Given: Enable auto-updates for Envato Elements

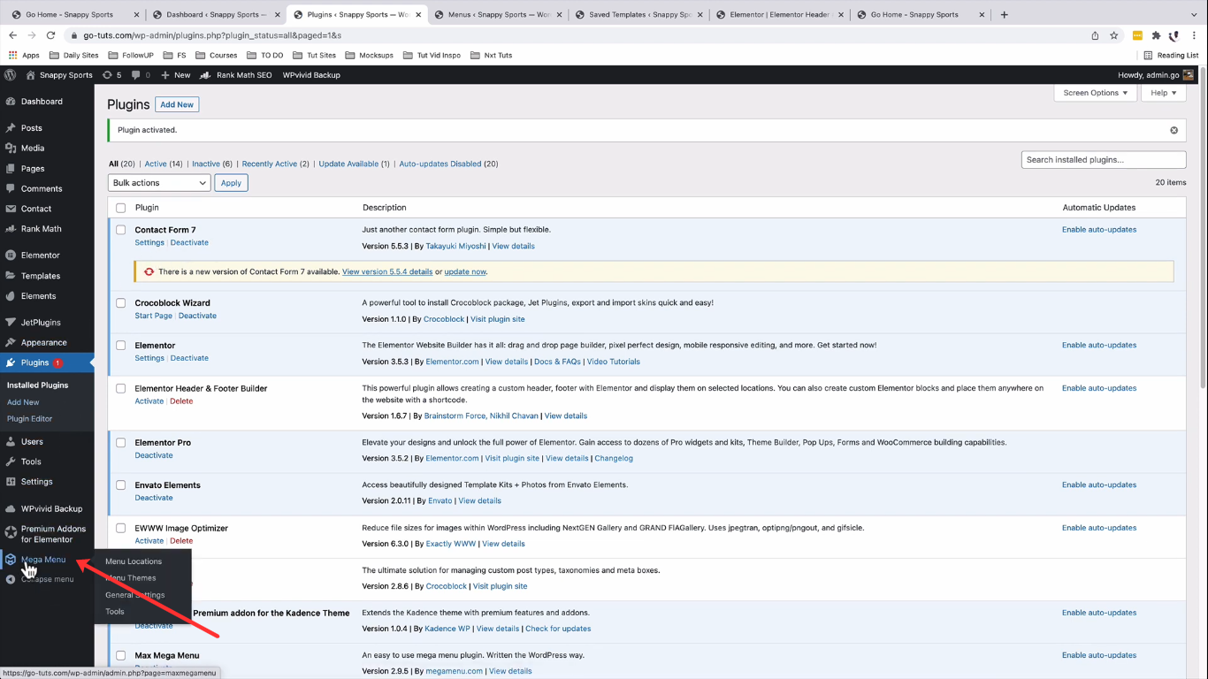Looking at the screenshot, I should tap(1099, 485).
